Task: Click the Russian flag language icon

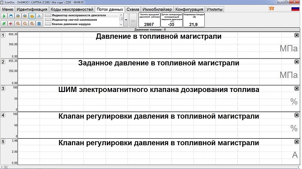Action: (295, 9)
